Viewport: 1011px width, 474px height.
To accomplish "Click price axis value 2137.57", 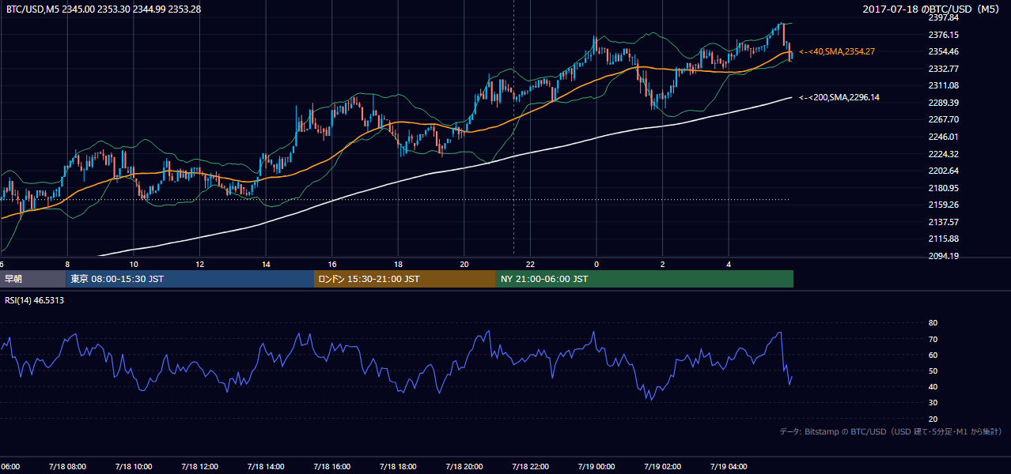I will pos(943,222).
